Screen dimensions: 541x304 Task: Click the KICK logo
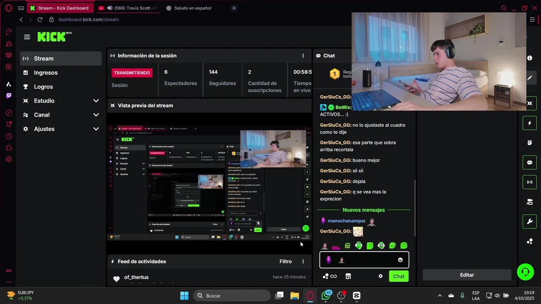(x=54, y=37)
